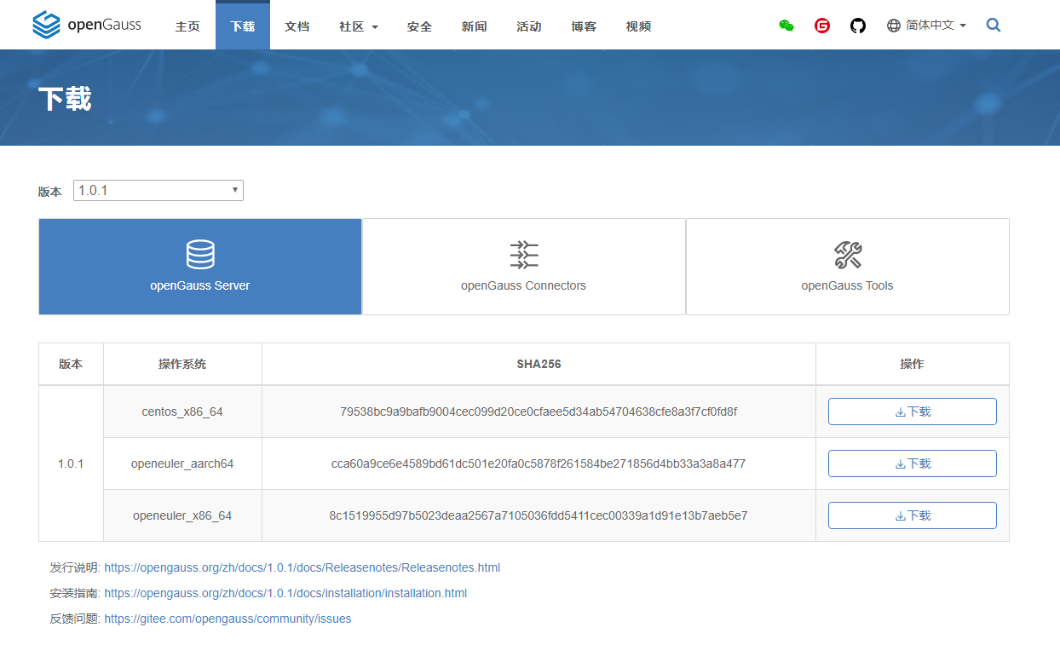1060x662 pixels.
Task: Click the Gitee icon in the header
Action: click(821, 26)
